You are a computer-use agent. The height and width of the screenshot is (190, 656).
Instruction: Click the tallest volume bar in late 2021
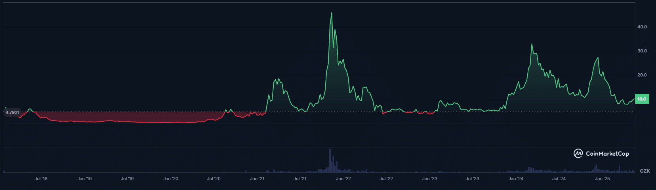(x=330, y=160)
